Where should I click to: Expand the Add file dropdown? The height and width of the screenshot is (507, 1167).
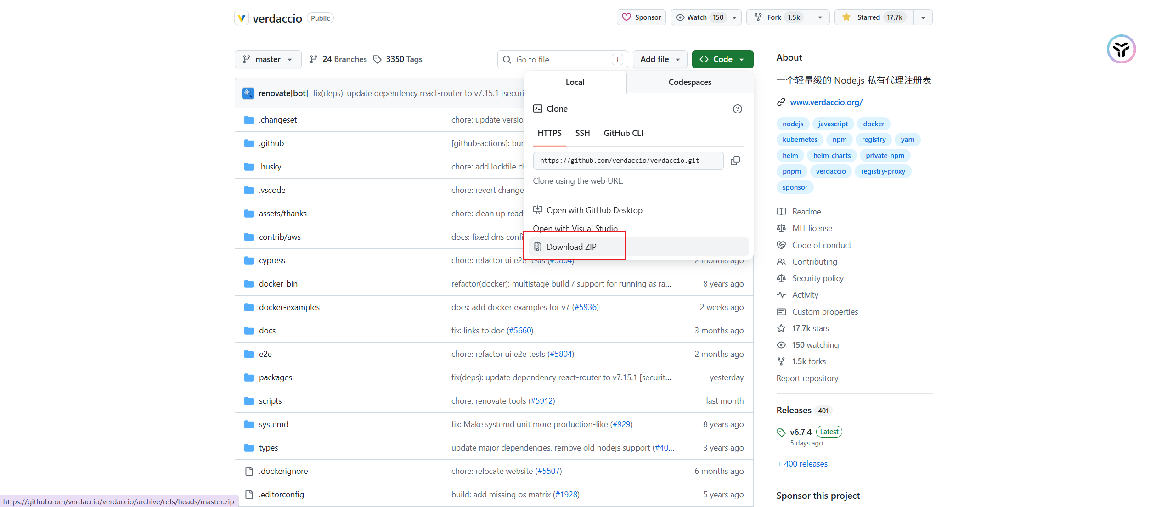coord(660,59)
